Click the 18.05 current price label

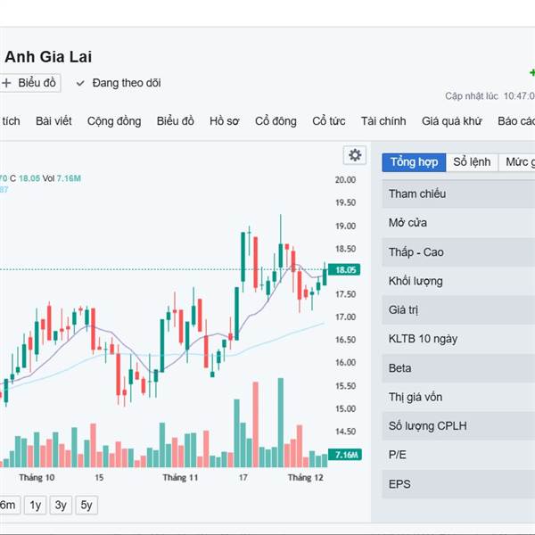345,269
